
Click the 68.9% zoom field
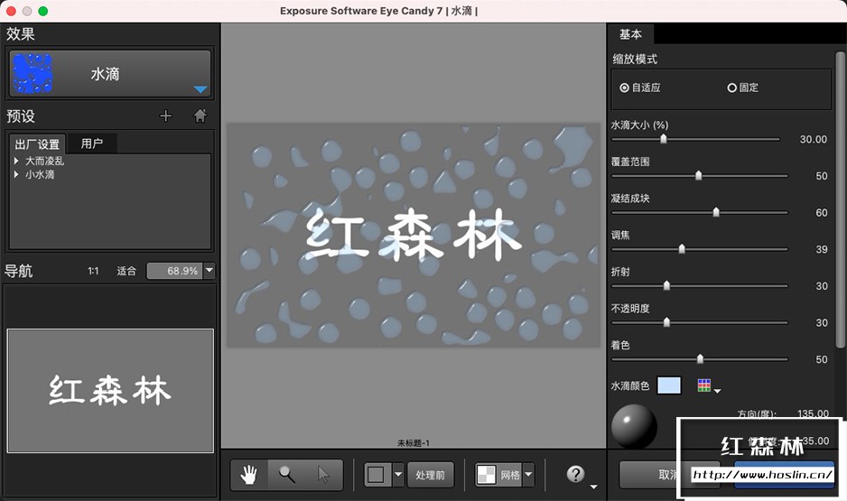tap(175, 271)
